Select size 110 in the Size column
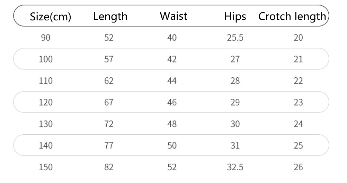Screen dimensions: 347x183 (x=46, y=81)
